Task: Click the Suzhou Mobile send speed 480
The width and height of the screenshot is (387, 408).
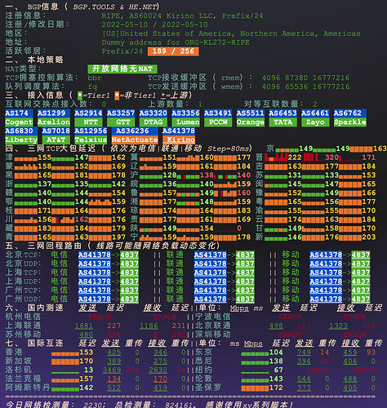Action: (87, 335)
